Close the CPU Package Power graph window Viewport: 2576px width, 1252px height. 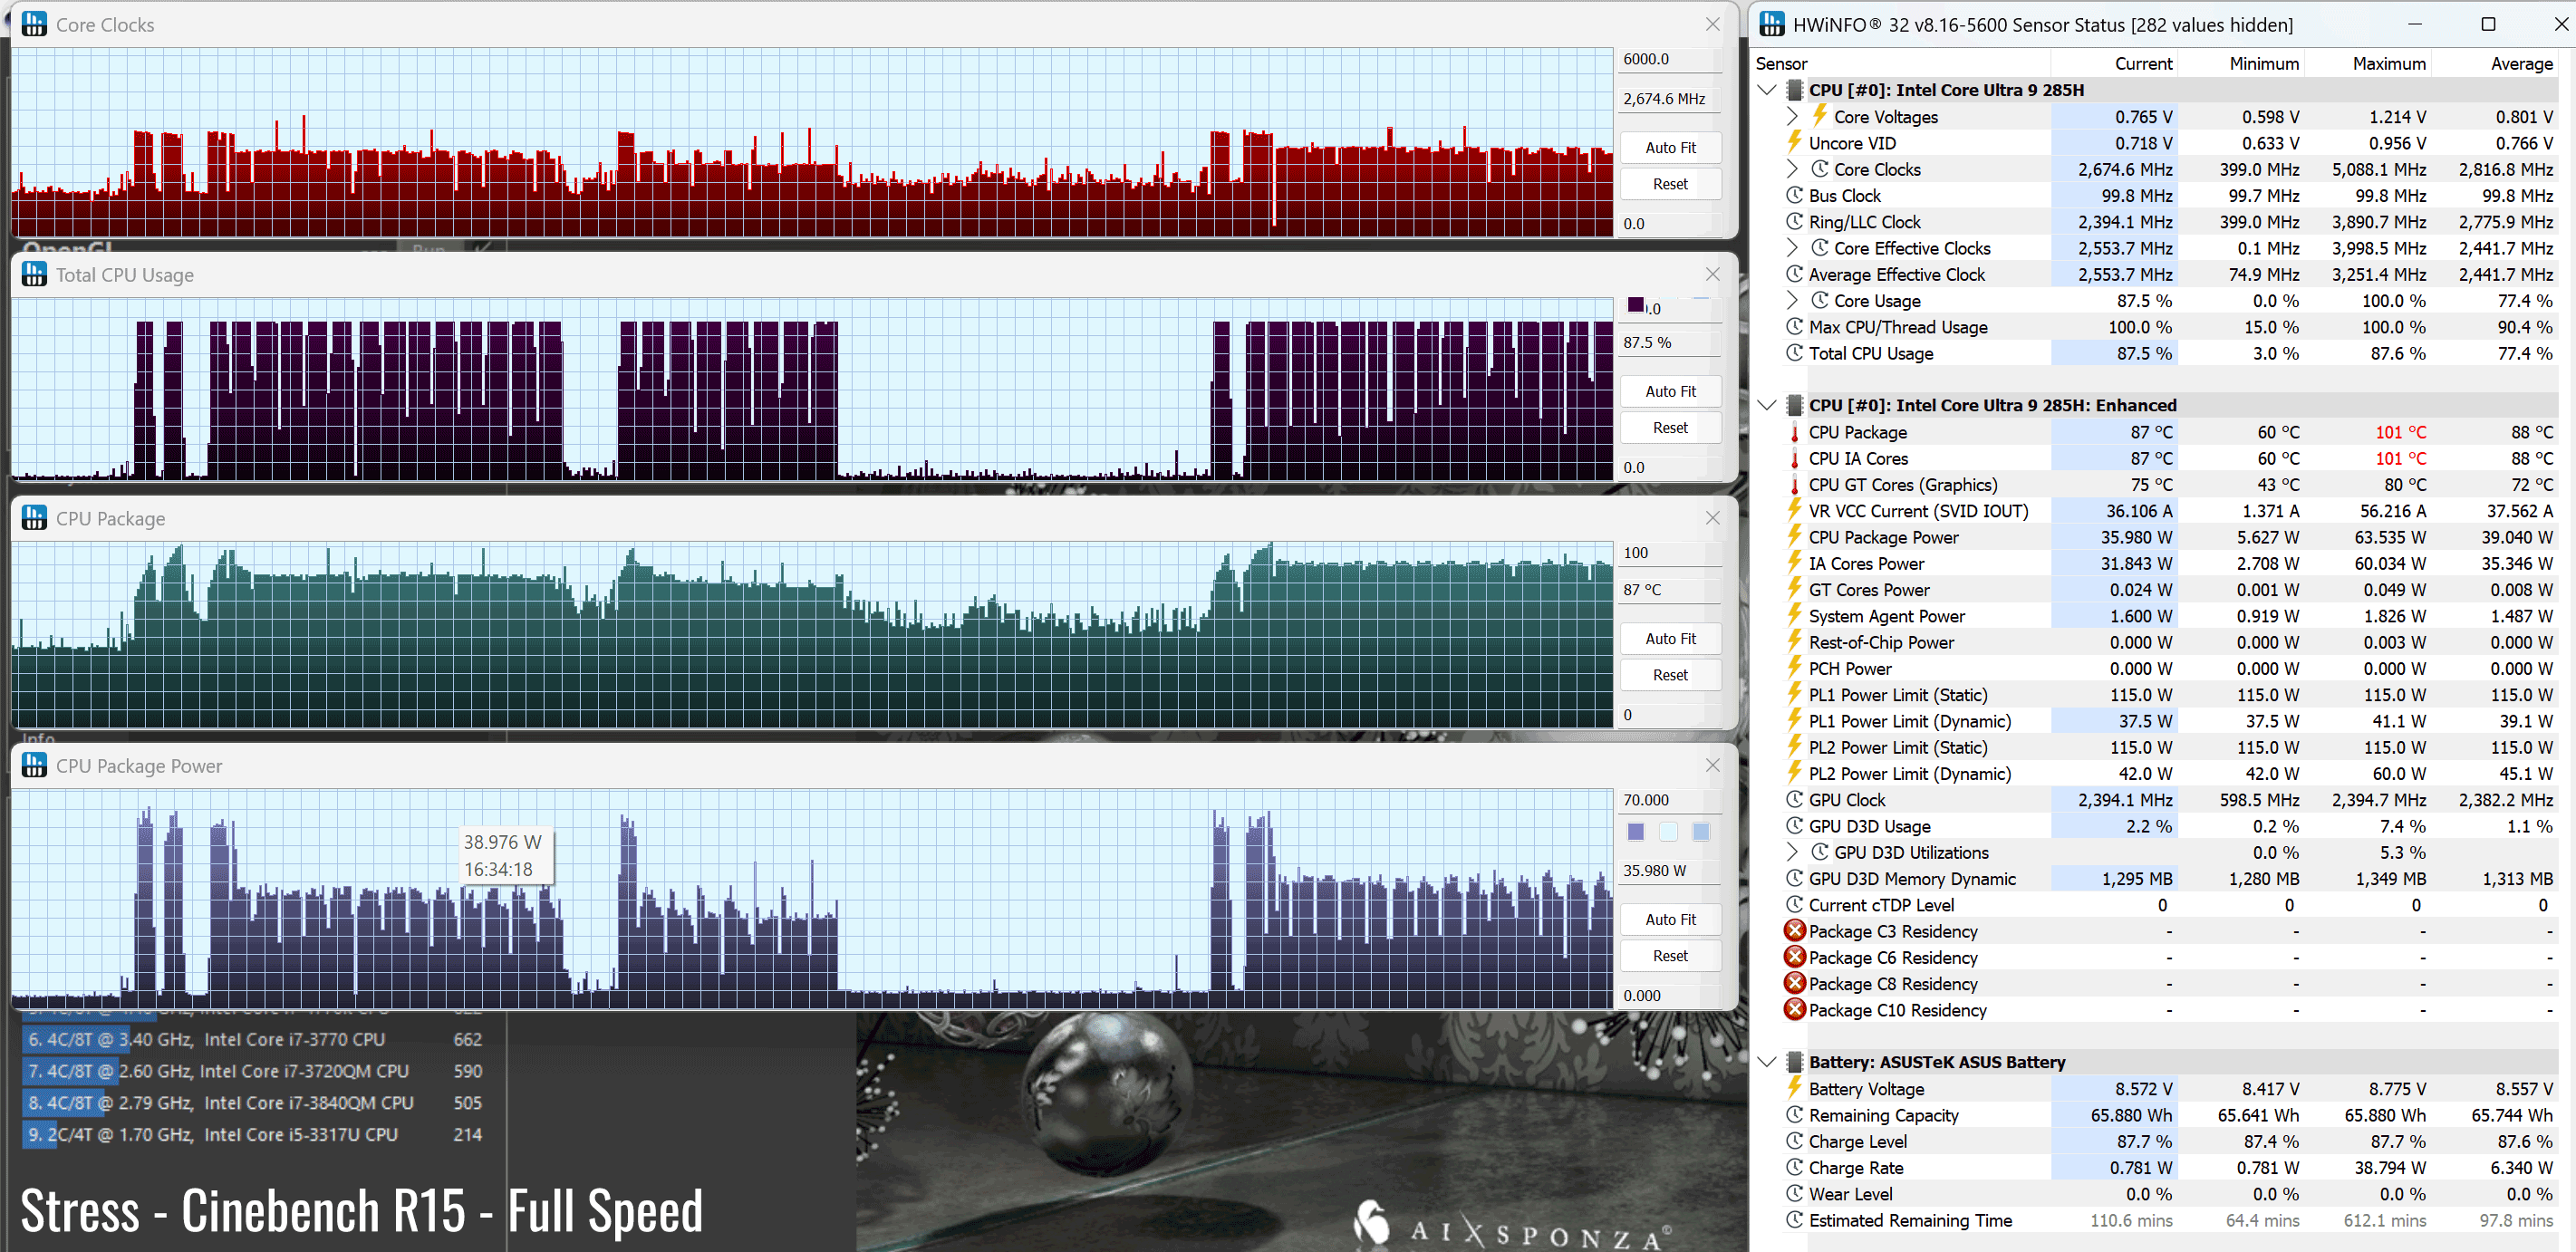(1712, 765)
